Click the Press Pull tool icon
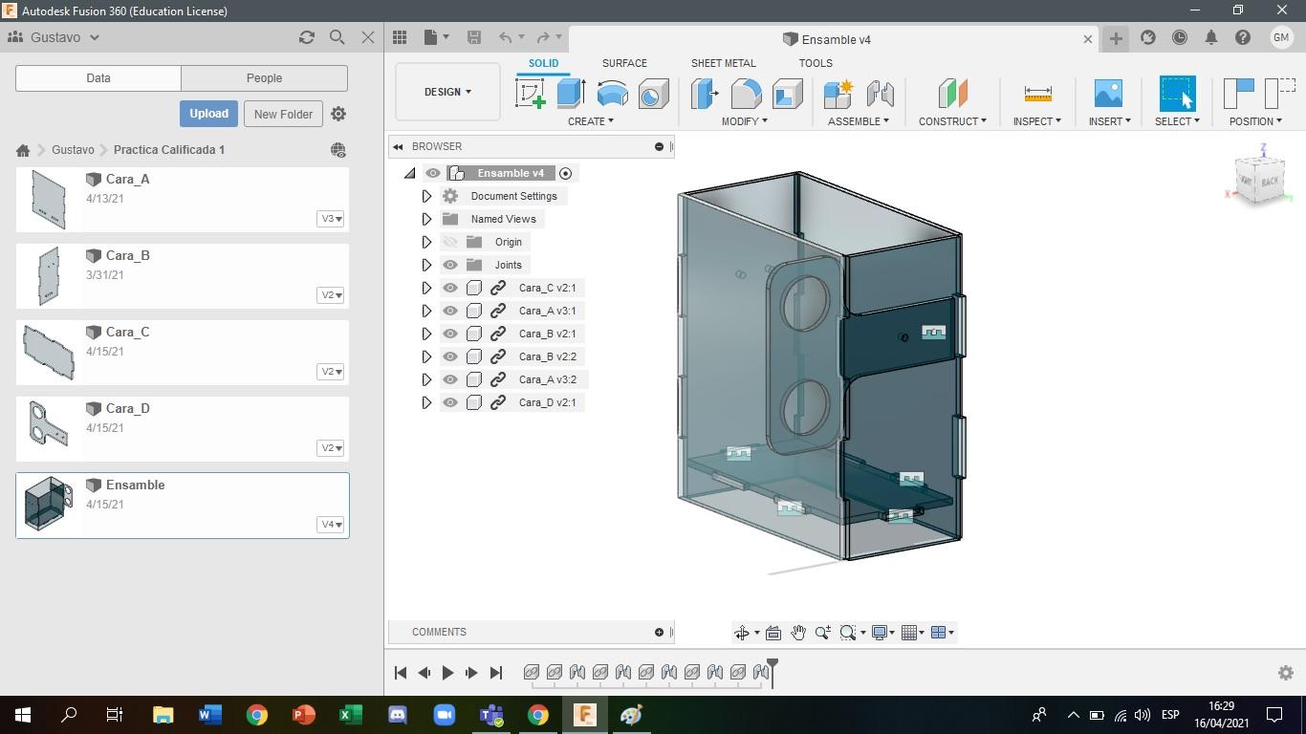Image resolution: width=1306 pixels, height=734 pixels. coord(705,94)
